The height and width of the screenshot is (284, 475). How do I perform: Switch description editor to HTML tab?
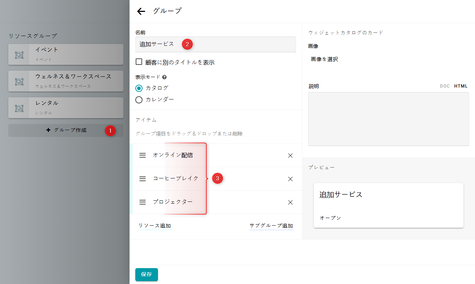pos(461,86)
